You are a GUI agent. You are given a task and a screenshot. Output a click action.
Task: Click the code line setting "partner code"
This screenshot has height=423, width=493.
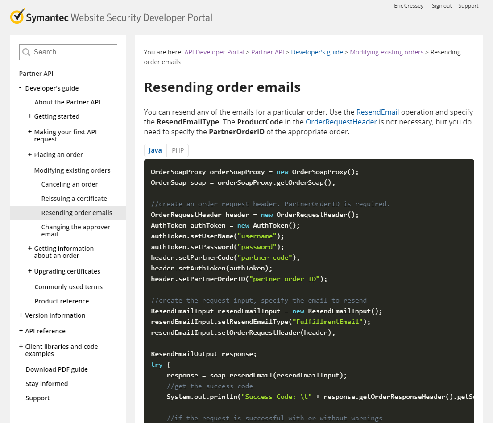pyautogui.click(x=225, y=257)
